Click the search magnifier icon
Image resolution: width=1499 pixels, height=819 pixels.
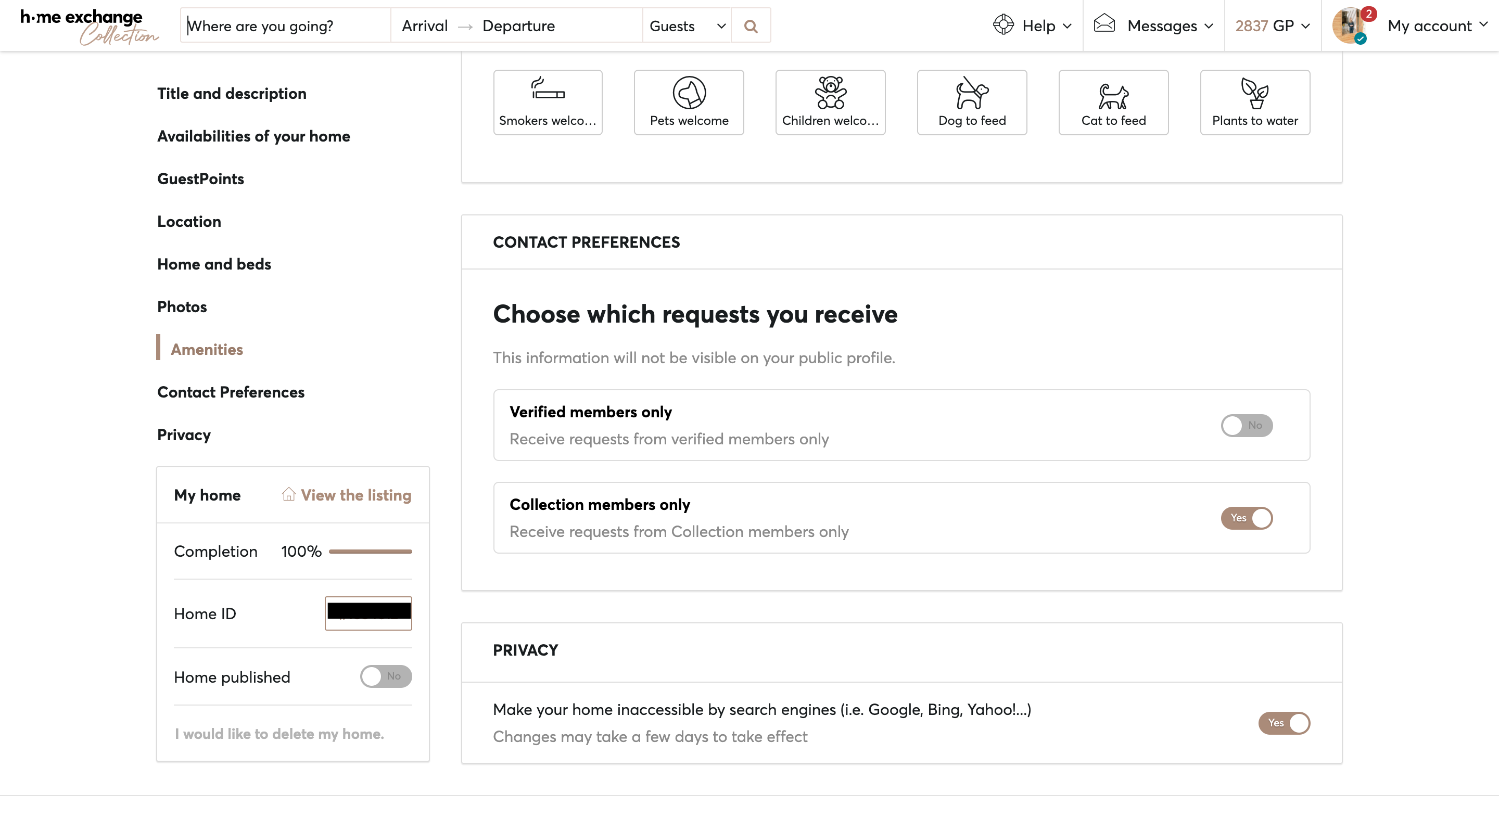point(751,26)
